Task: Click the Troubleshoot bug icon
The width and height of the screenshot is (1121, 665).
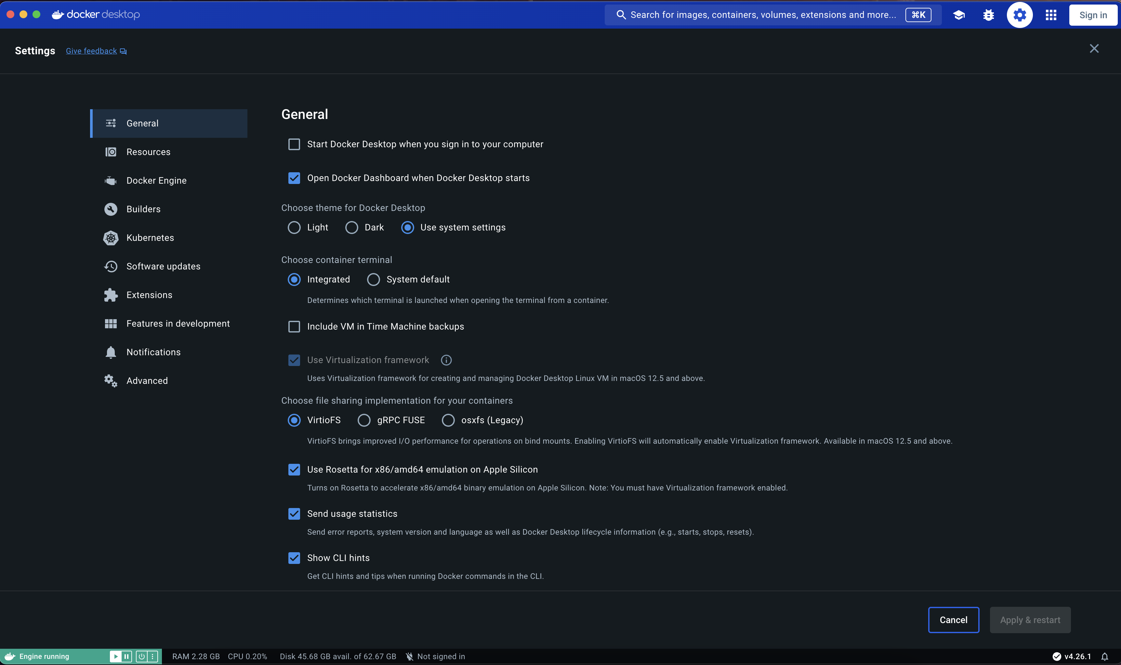Action: click(988, 15)
